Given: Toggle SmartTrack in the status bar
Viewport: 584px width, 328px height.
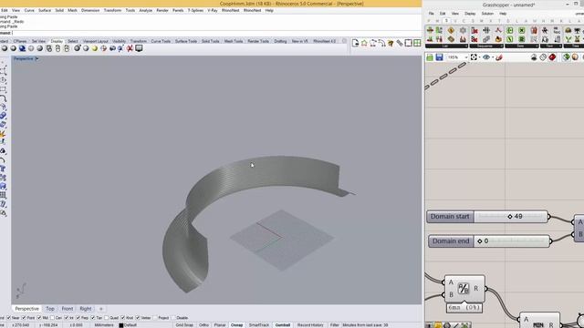Looking at the screenshot, I should coord(258,325).
